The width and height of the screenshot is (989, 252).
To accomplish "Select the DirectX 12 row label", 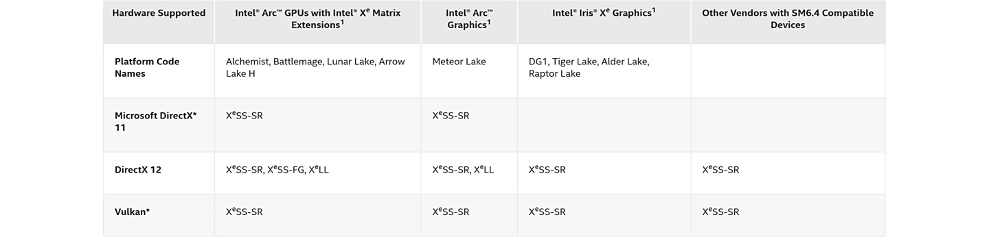I will click(138, 170).
